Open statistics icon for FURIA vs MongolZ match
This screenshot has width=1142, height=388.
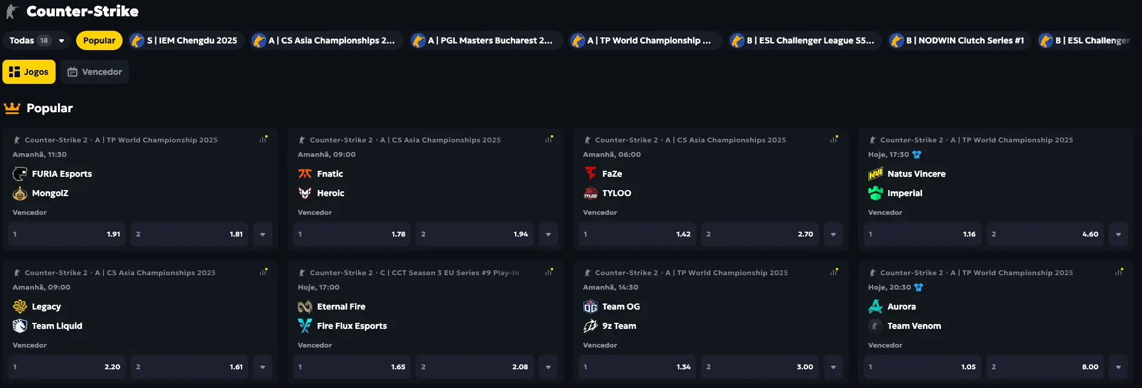[263, 139]
